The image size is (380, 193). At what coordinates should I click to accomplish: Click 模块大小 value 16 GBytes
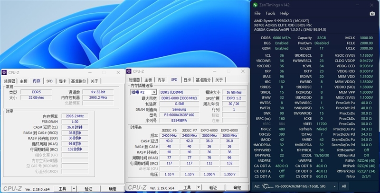pos(234,92)
